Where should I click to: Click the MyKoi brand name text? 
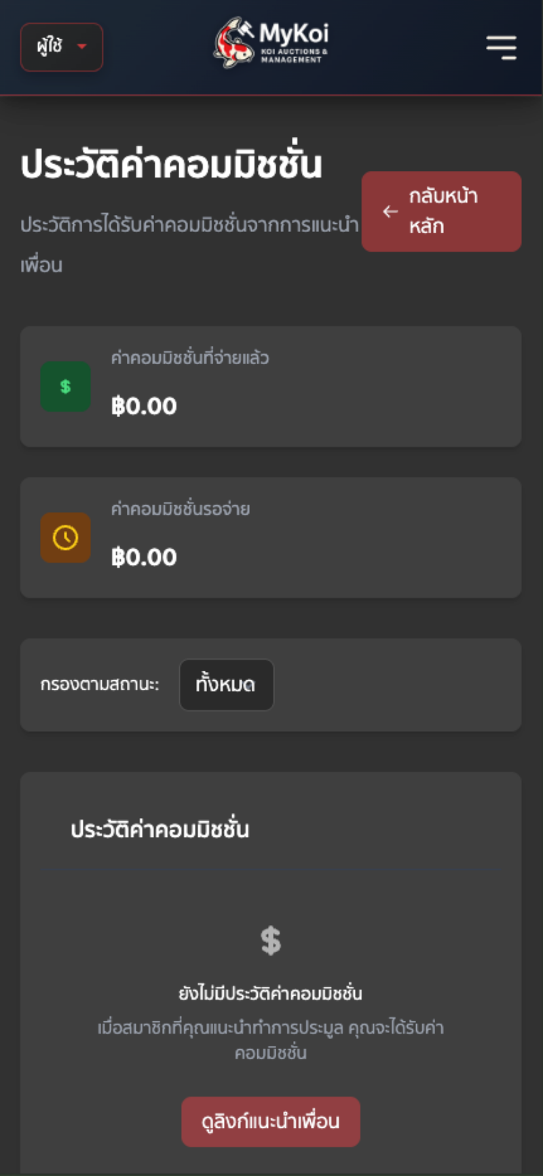coord(294,33)
